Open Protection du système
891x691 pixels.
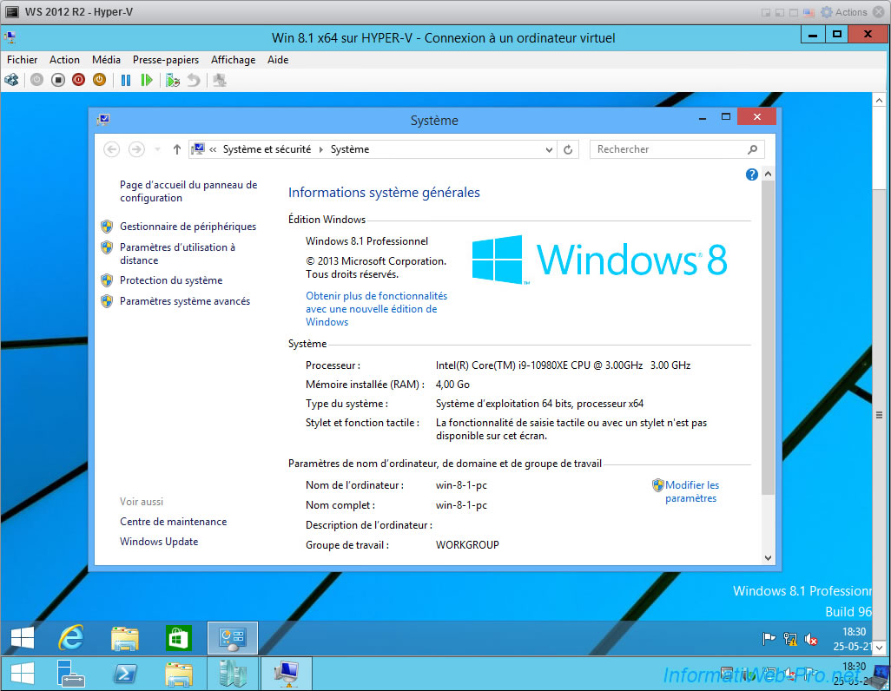[x=171, y=280]
